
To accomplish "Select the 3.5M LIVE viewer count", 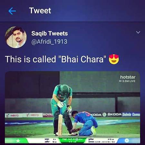I will (129, 81).
